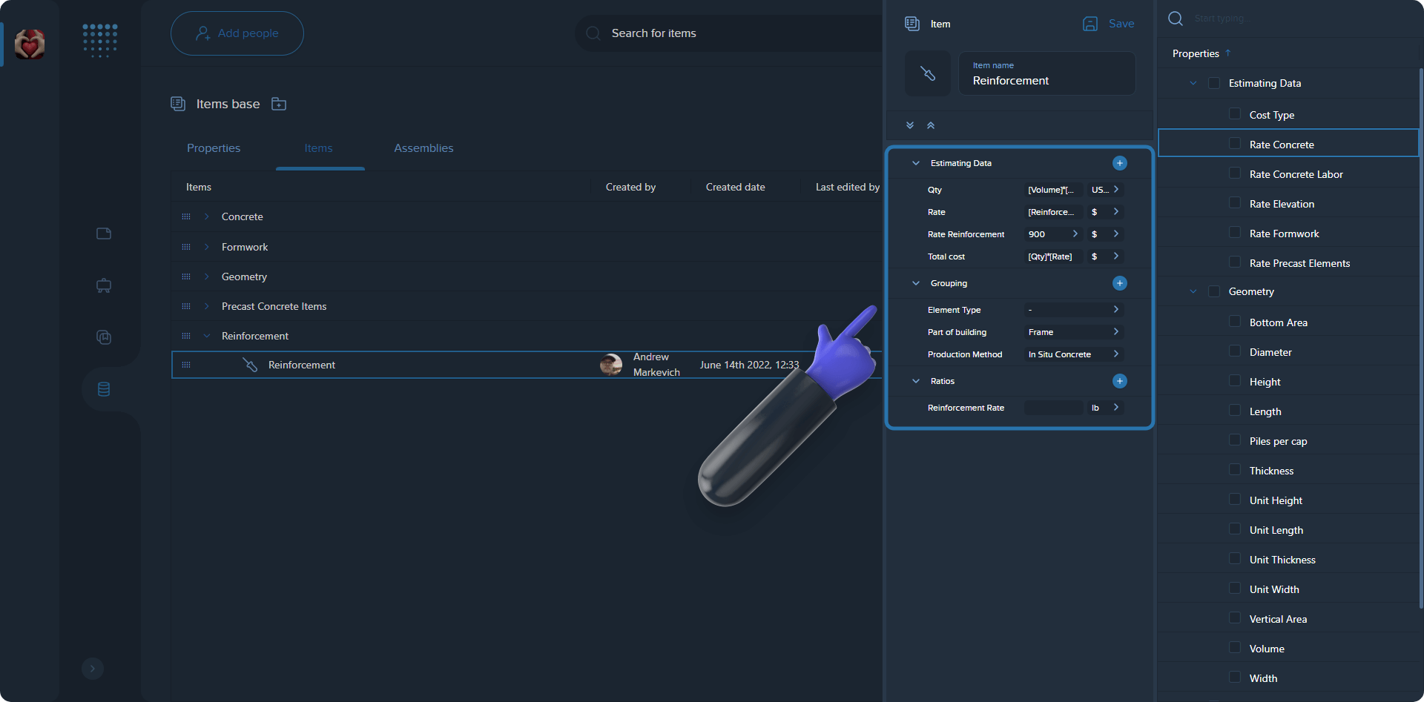This screenshot has height=702, width=1424.
Task: Open the search magnifier in the right panel
Action: 1176,19
